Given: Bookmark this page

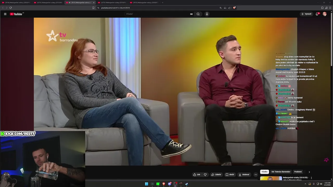Looking at the screenshot, I should pos(93,8).
